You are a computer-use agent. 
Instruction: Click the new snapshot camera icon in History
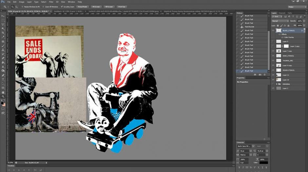pos(260,74)
